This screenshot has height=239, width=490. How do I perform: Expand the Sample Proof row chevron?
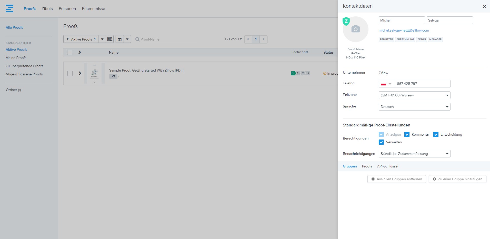(x=80, y=73)
